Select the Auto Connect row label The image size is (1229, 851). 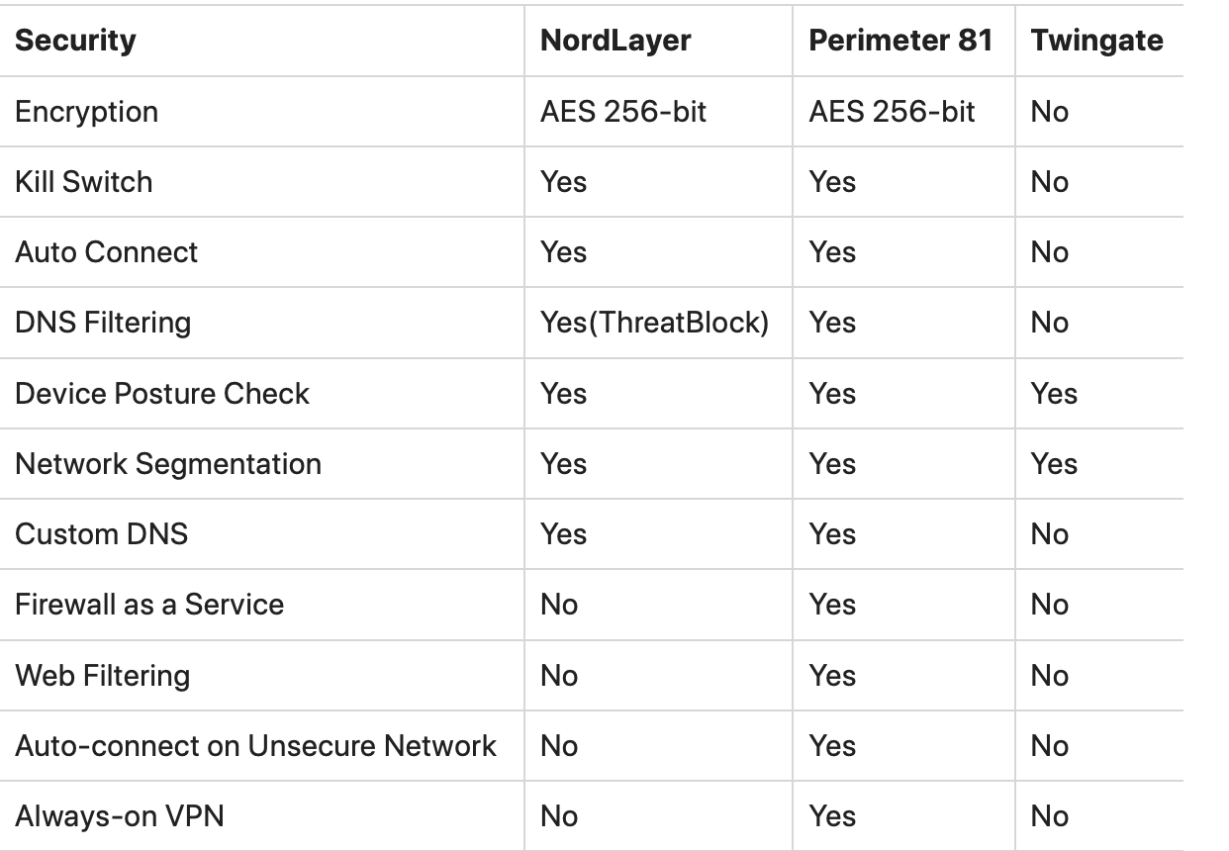[x=106, y=252]
